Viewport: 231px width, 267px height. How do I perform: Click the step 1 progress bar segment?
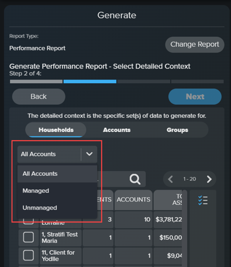(x=36, y=81)
